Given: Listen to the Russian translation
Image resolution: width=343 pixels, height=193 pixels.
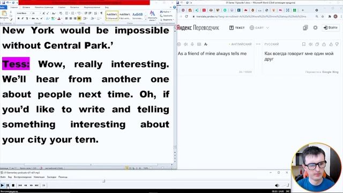Looking at the screenshot, I should click(x=310, y=44).
